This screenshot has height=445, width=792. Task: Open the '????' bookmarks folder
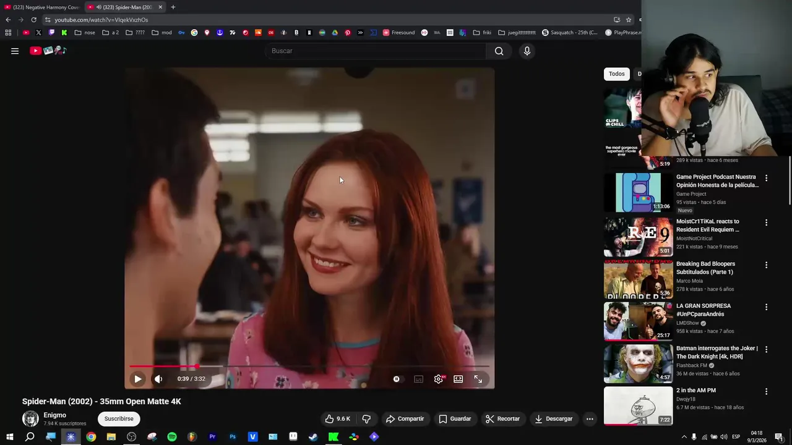point(136,33)
